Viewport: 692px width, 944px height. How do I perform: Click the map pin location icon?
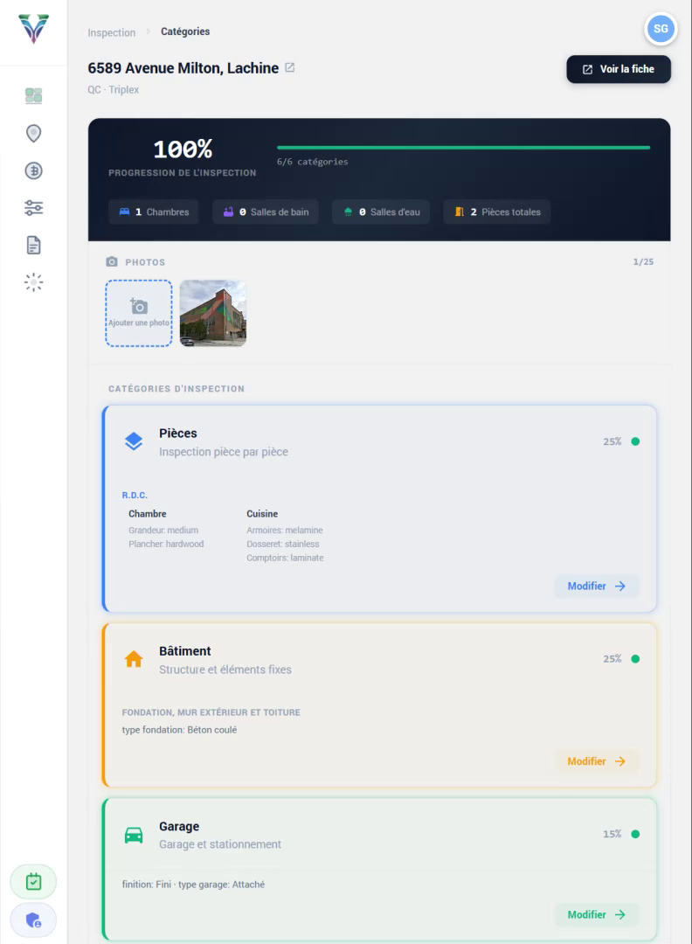click(33, 134)
